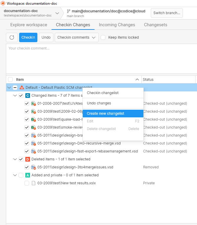
Task: Click the Private status cell
Action: 149,183
